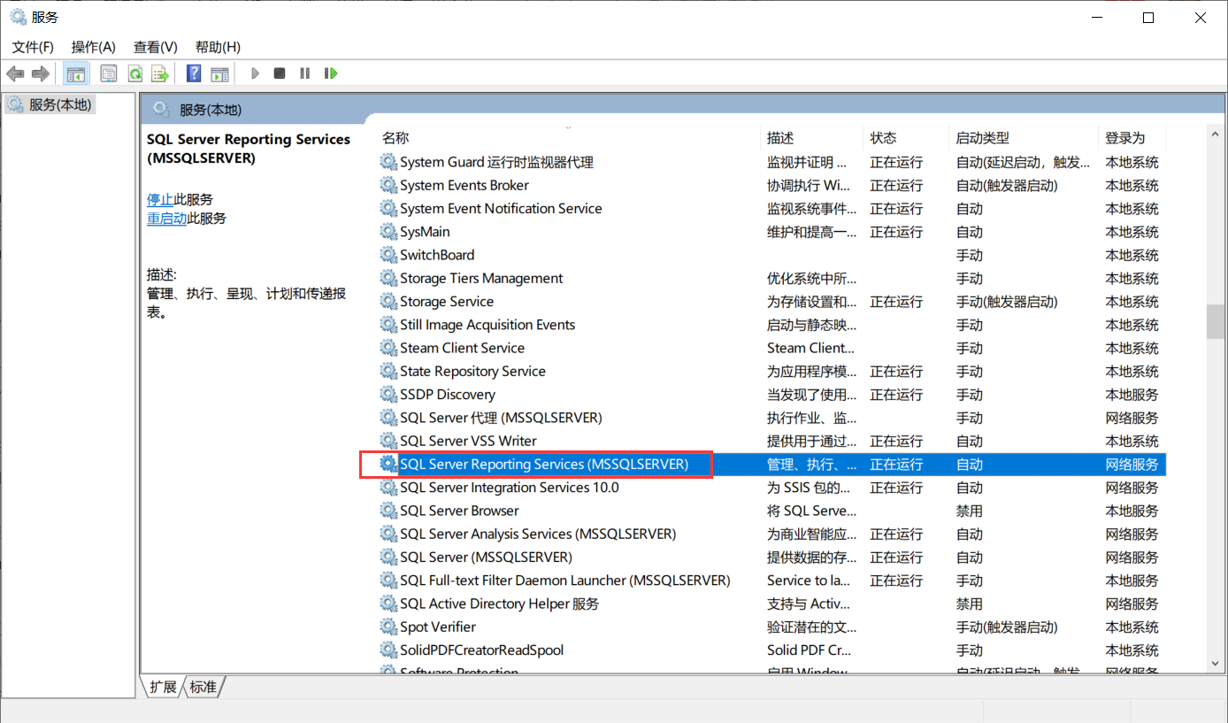Click the Services gear icon in title bar

click(18, 17)
